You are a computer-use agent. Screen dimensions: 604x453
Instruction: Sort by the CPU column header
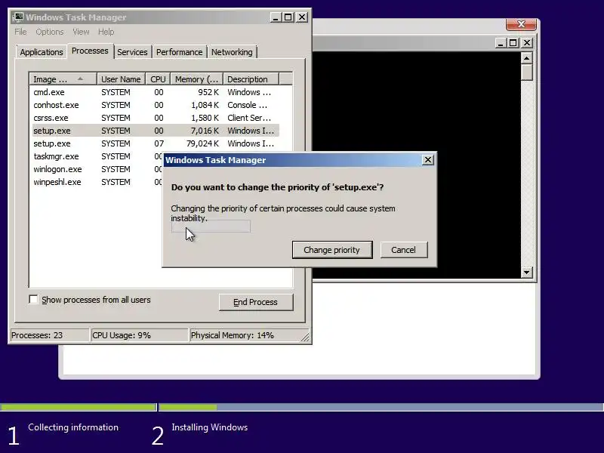(x=158, y=79)
